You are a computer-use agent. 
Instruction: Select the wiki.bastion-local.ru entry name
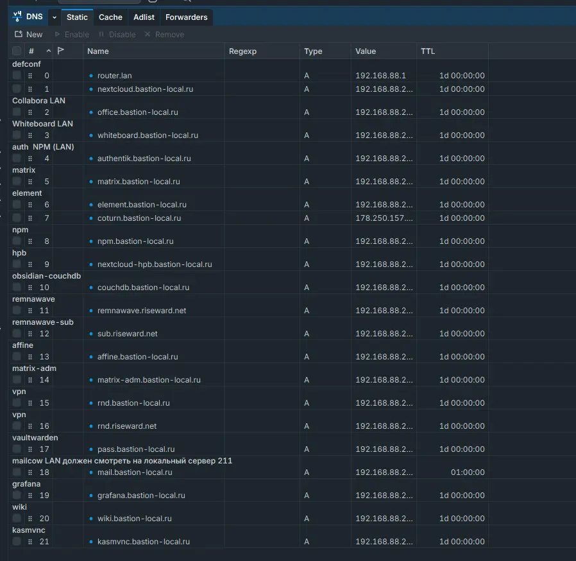click(x=134, y=519)
